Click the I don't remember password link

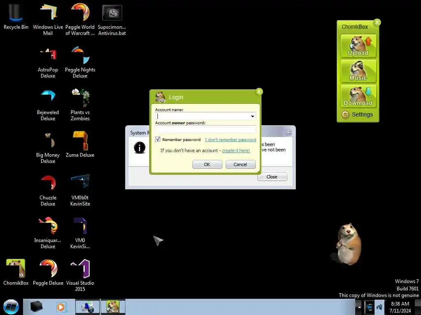(231, 139)
